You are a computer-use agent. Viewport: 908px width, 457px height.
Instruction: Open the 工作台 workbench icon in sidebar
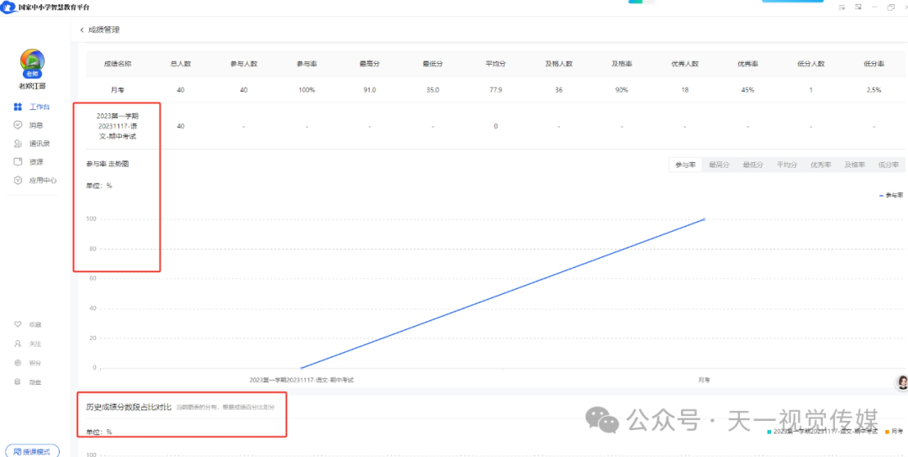(18, 107)
